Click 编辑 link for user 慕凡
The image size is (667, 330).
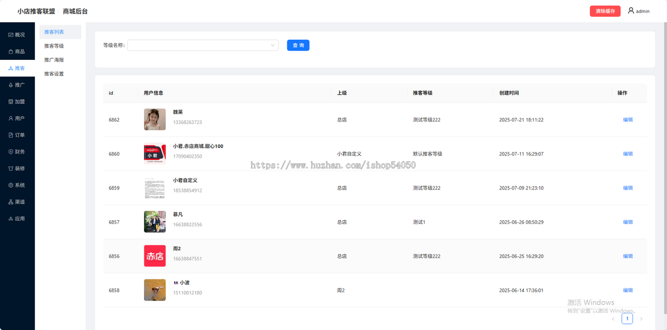pos(628,222)
